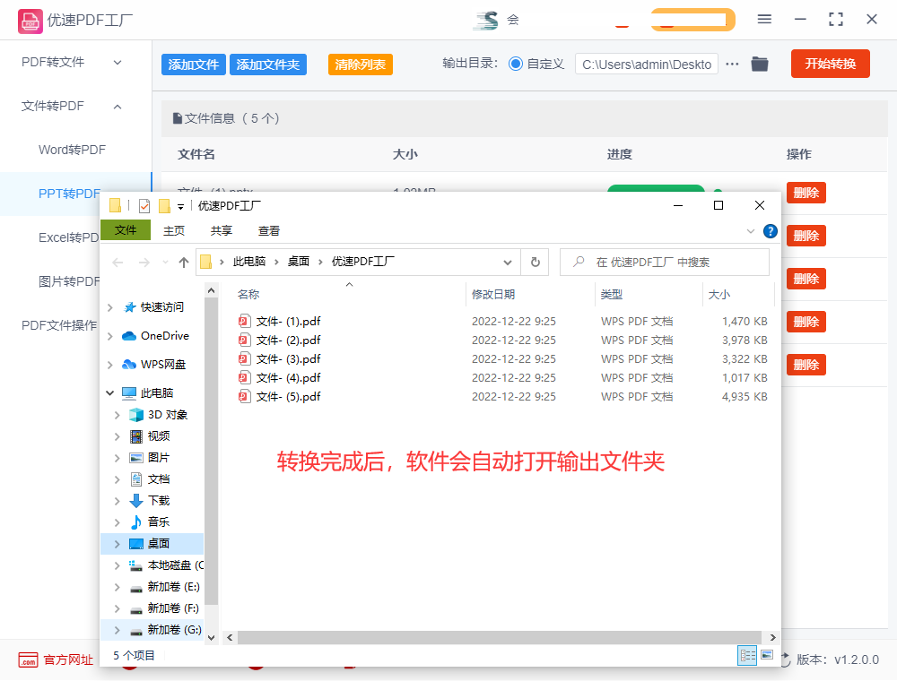
Task: Expand 快速访问 tree node
Action: (x=109, y=307)
